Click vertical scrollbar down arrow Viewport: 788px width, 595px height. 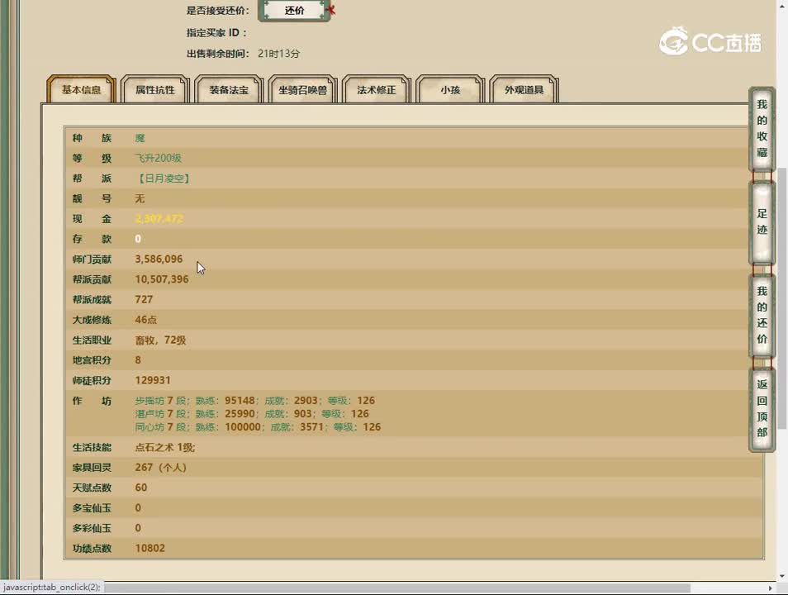(782, 576)
